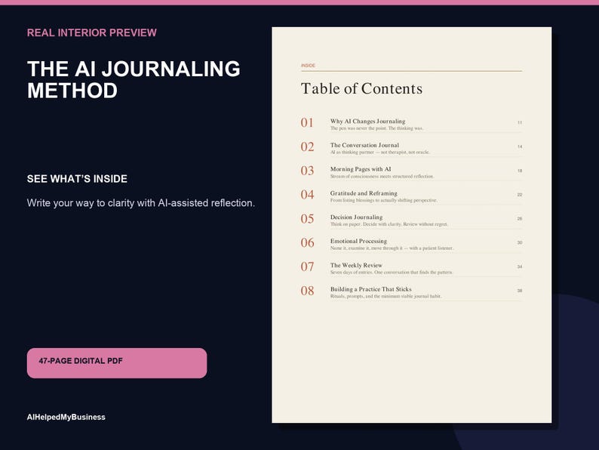
Task: Select subtitle 'Rituals, prompts, and the minimum viable'
Action: click(386, 296)
